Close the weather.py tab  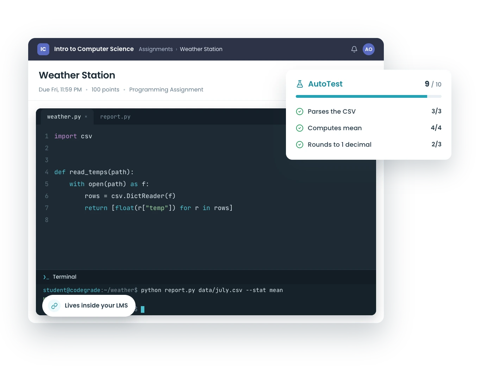pos(86,116)
